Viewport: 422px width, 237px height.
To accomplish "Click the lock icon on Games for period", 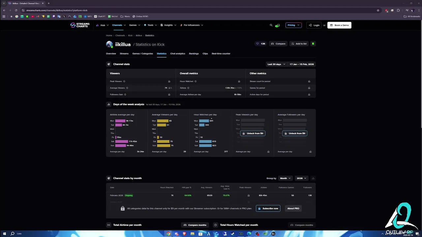I will tap(309, 88).
